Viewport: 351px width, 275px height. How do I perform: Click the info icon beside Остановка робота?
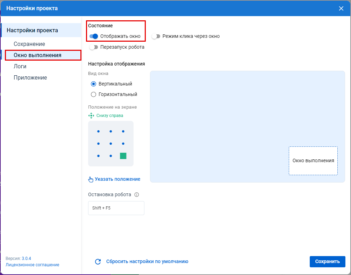137,195
